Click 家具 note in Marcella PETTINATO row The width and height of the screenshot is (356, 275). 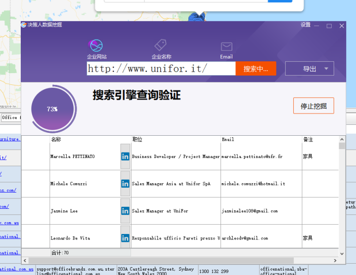[x=308, y=157]
